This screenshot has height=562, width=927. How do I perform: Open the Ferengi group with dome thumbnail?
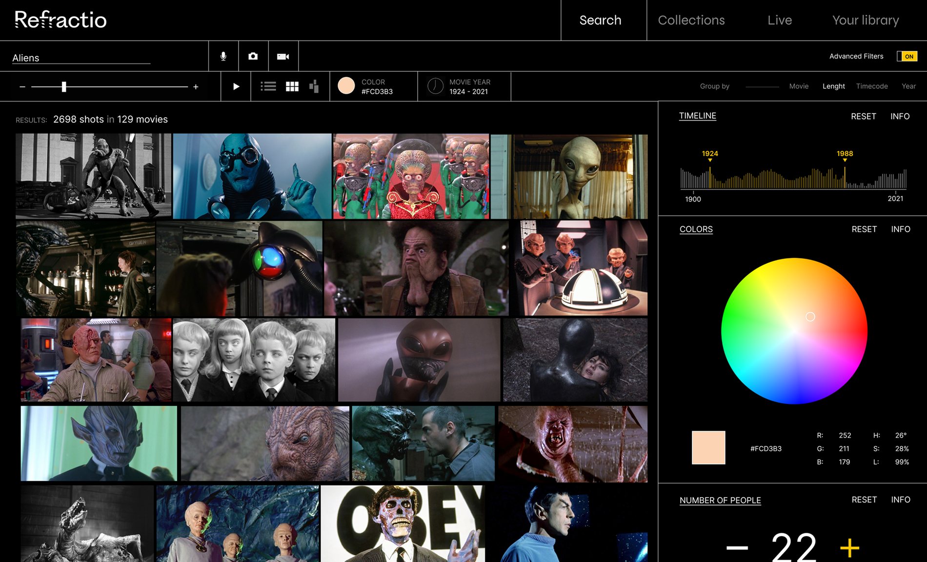tap(579, 268)
